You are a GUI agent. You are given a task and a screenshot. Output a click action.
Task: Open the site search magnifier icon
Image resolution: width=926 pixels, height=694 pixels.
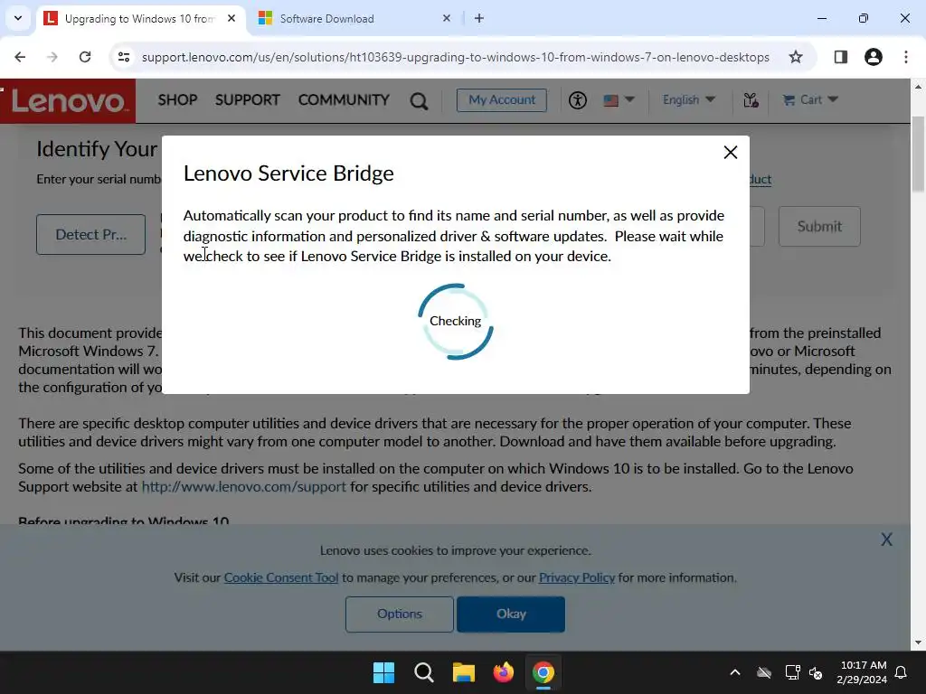(419, 101)
